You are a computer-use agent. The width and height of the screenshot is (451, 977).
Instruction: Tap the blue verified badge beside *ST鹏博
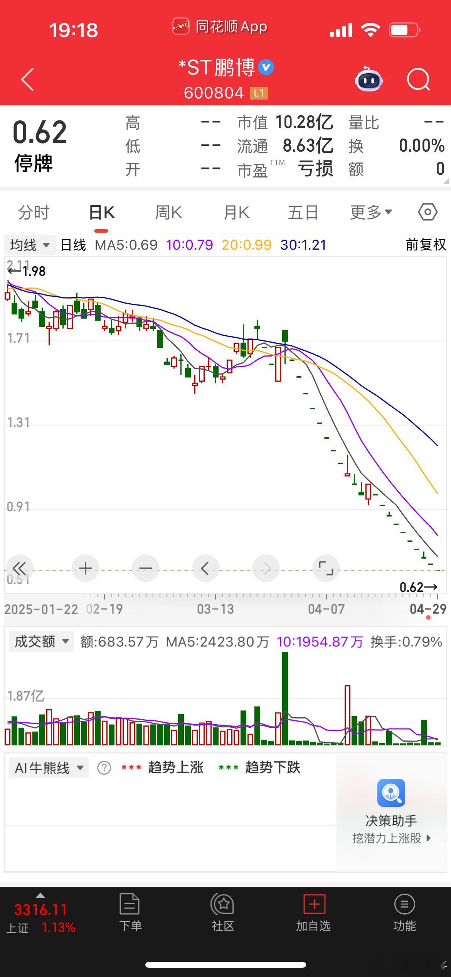coord(266,67)
